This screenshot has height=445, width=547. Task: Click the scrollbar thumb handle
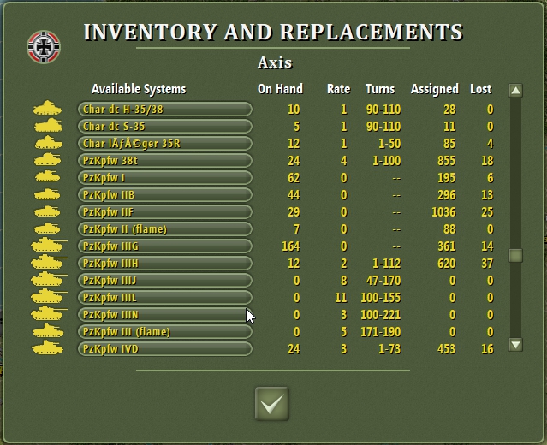click(x=516, y=255)
